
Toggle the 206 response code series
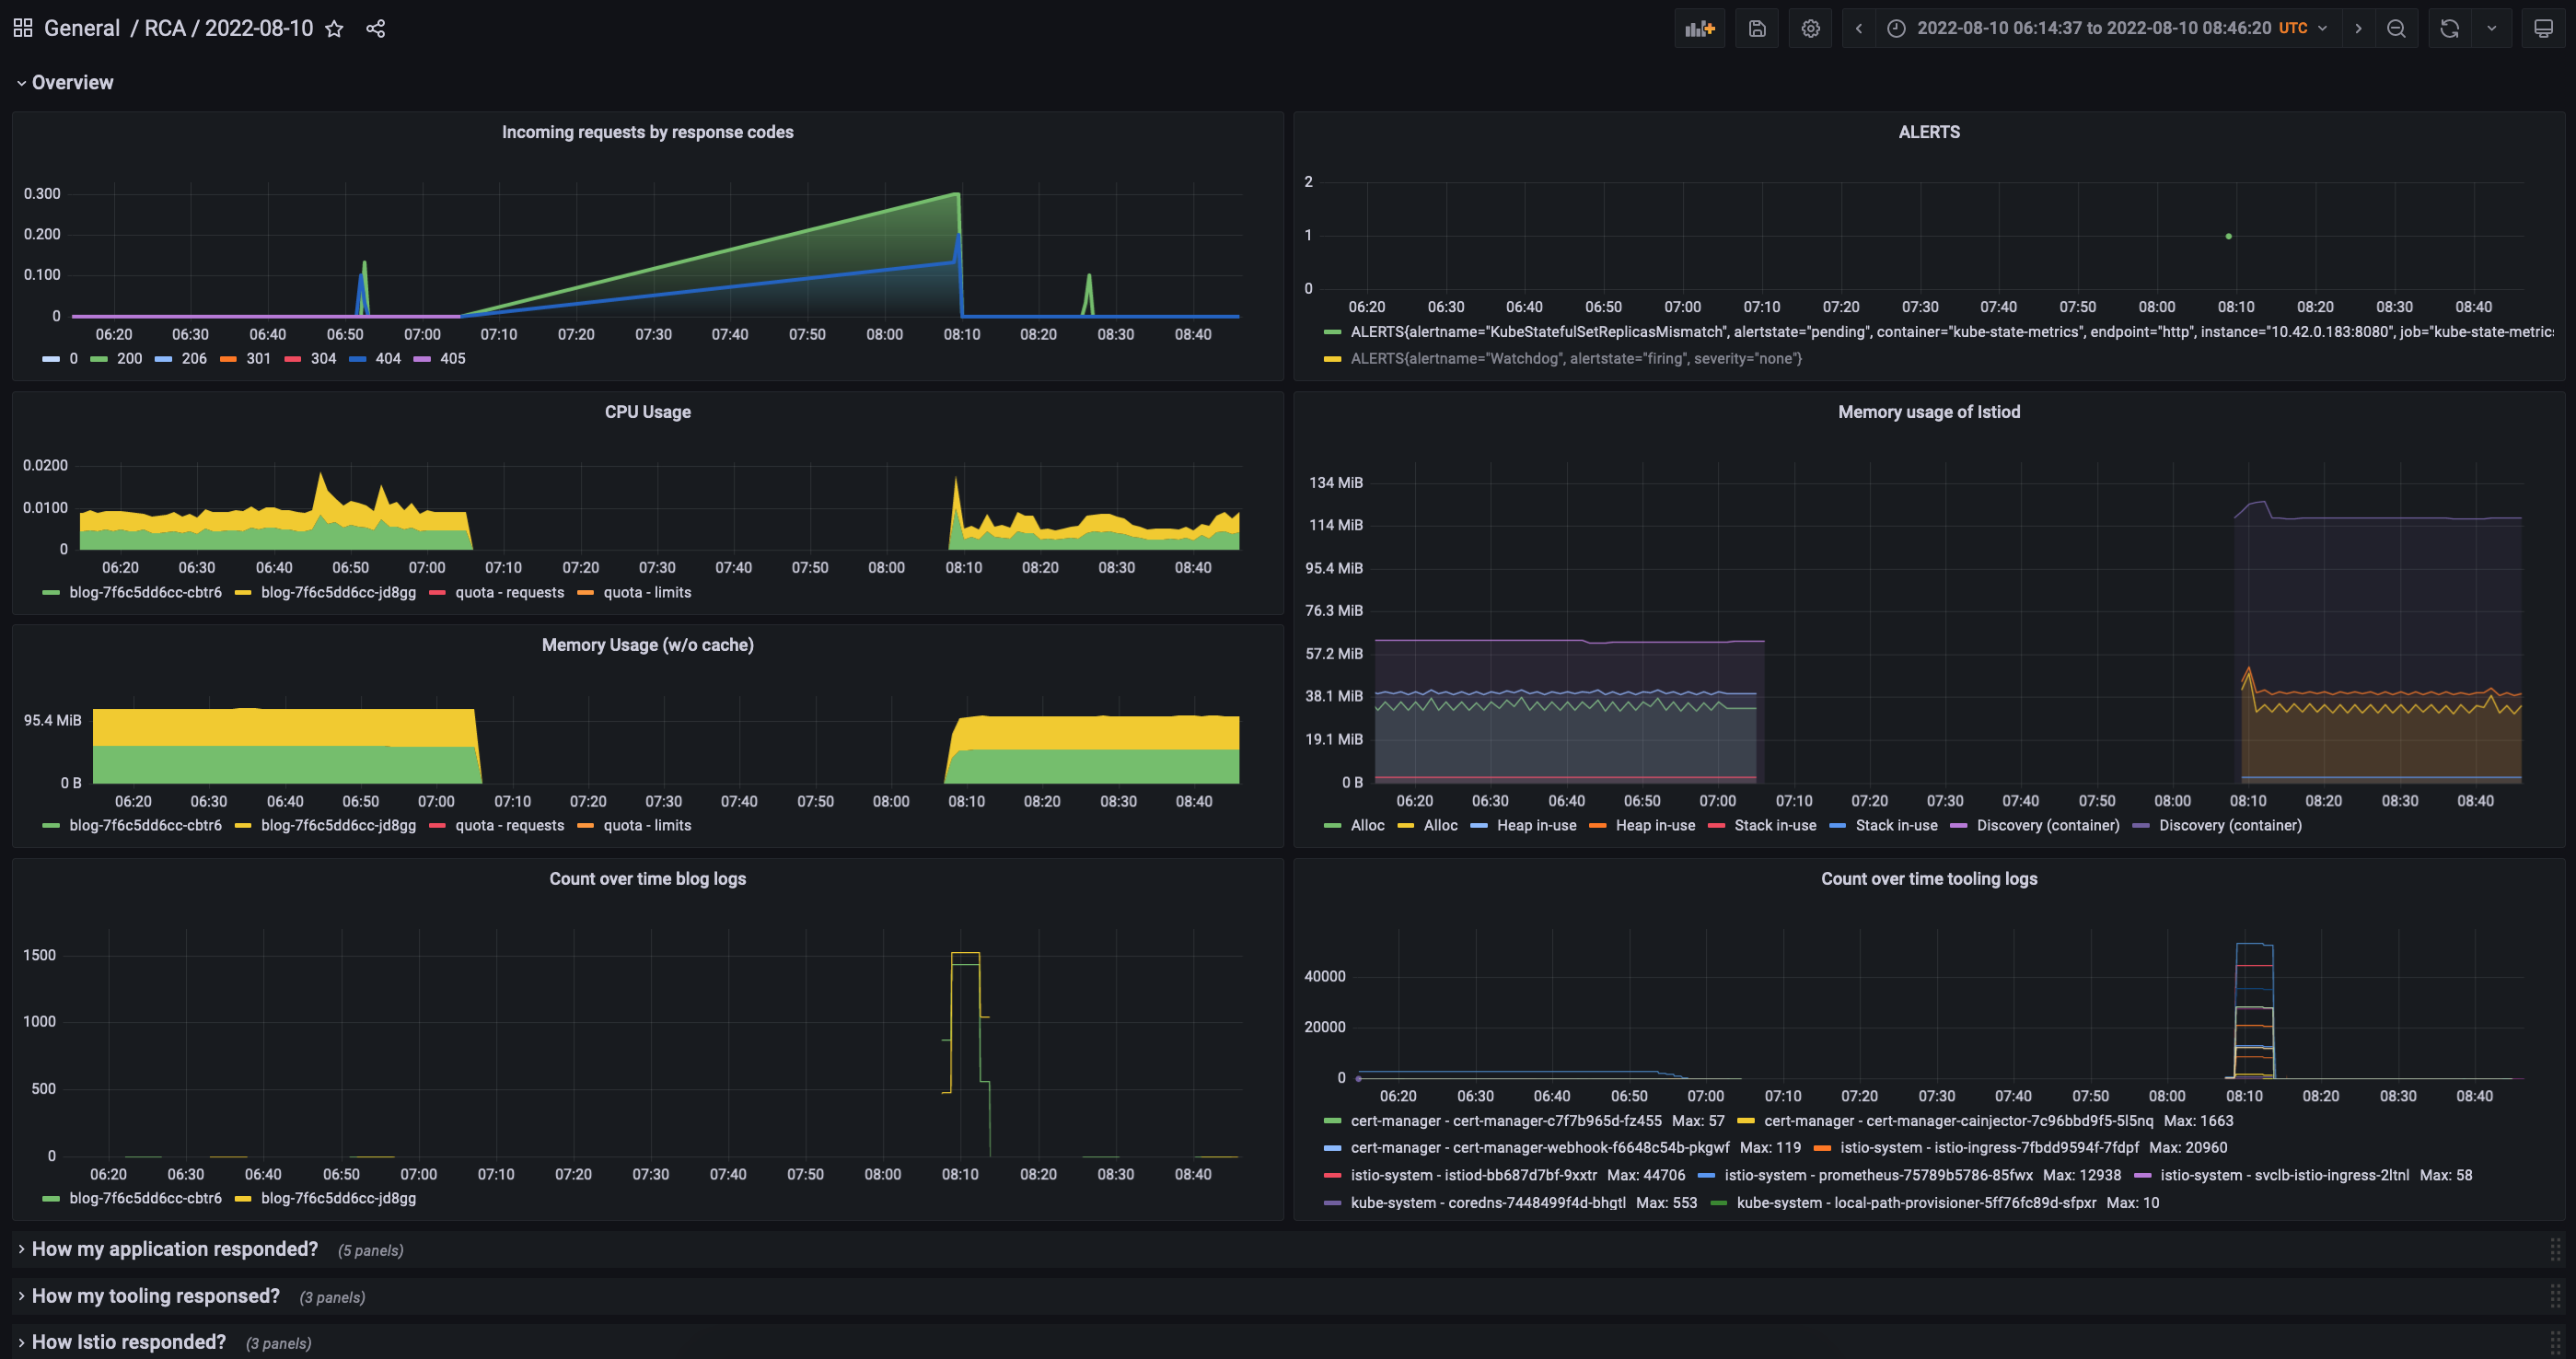point(194,358)
